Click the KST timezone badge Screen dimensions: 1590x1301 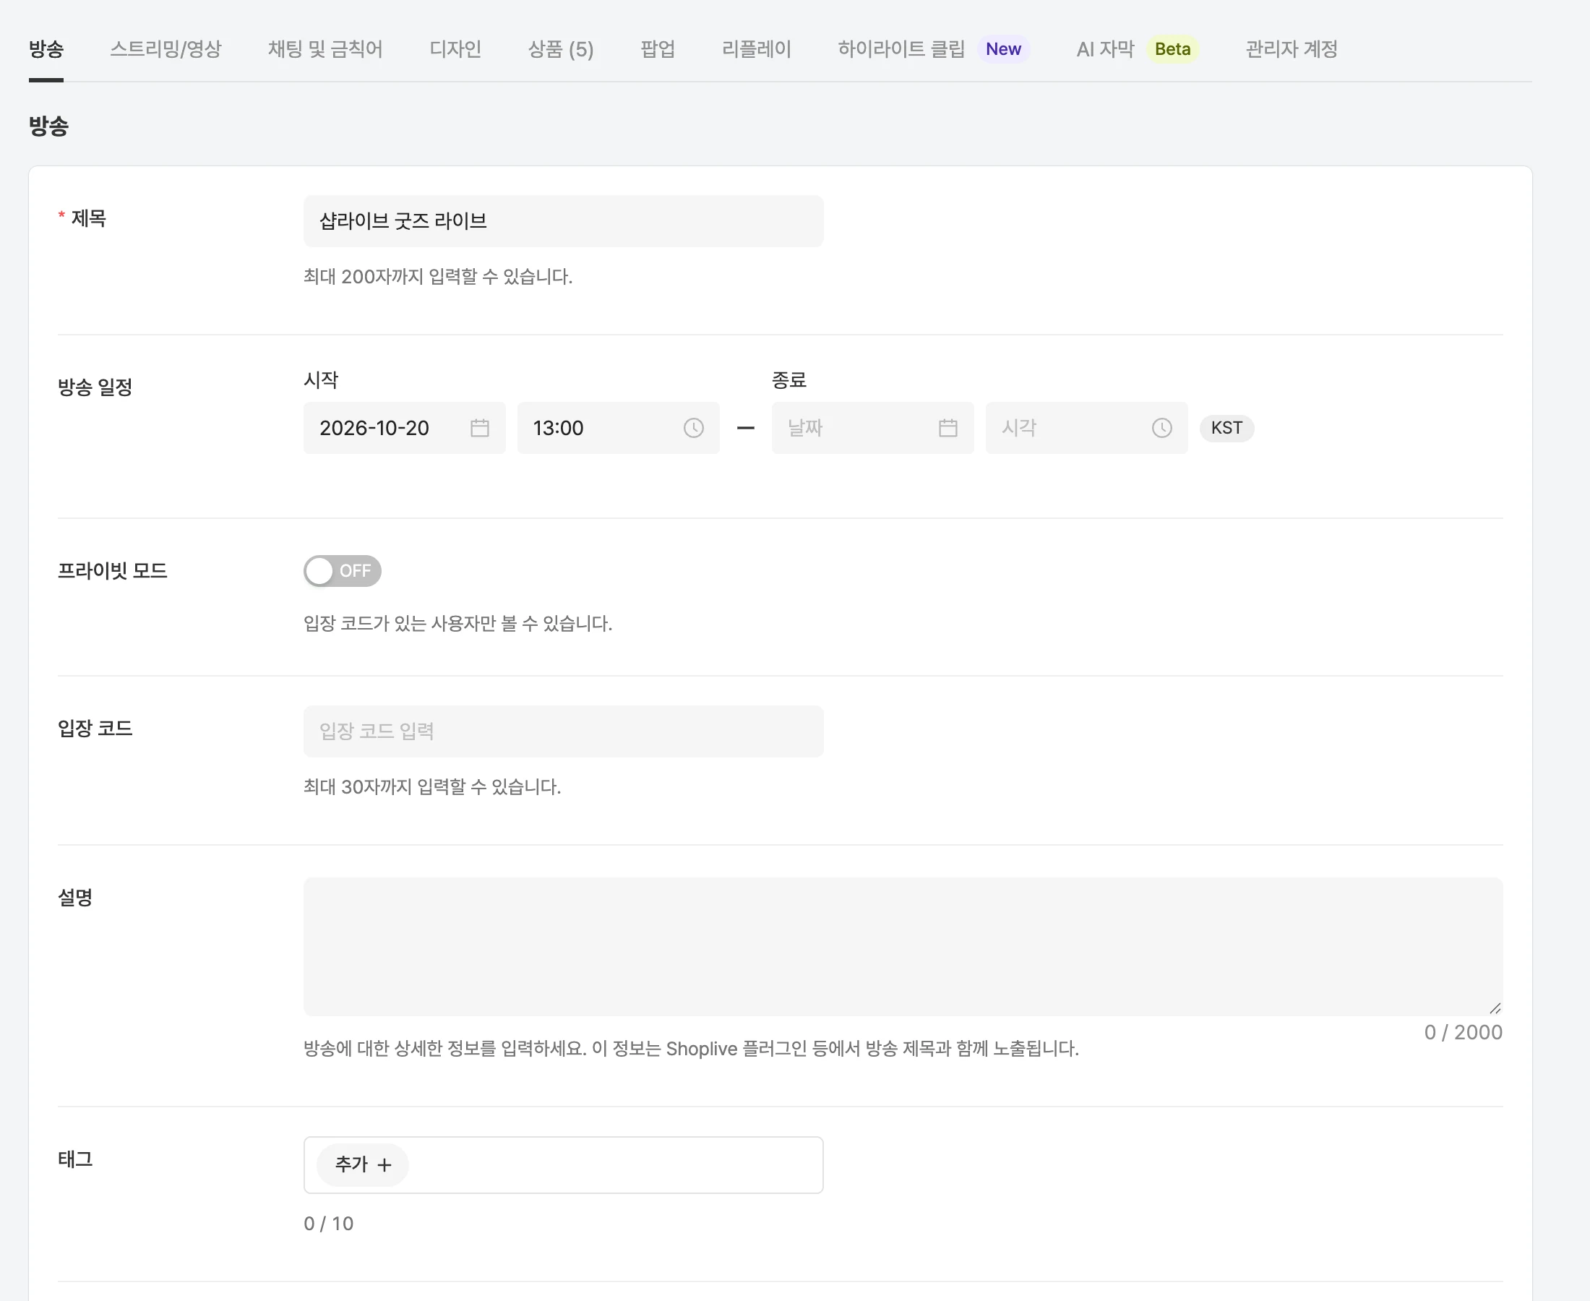coord(1226,428)
